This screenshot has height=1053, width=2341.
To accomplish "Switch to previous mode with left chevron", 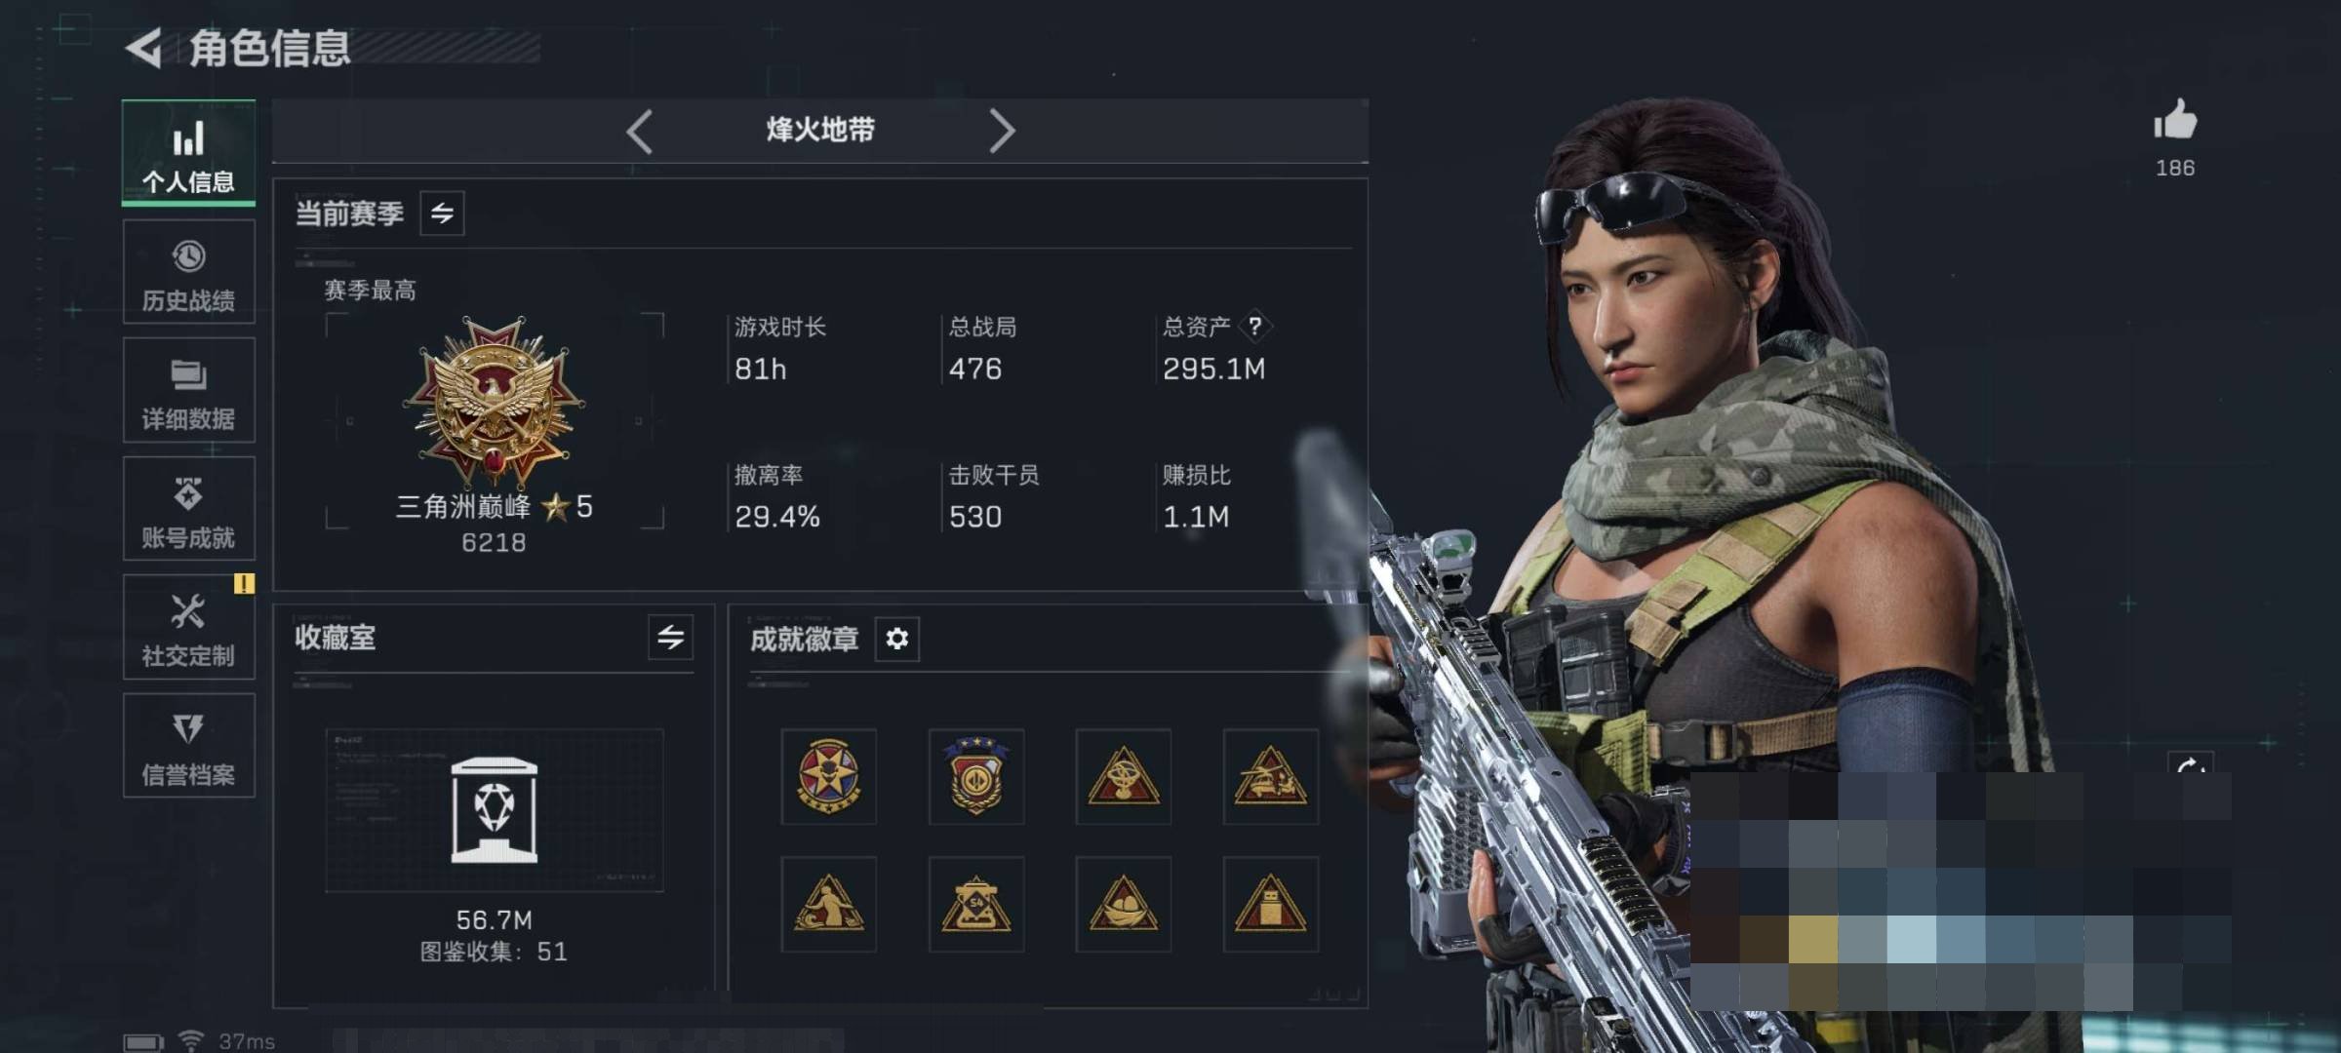I will (x=640, y=131).
